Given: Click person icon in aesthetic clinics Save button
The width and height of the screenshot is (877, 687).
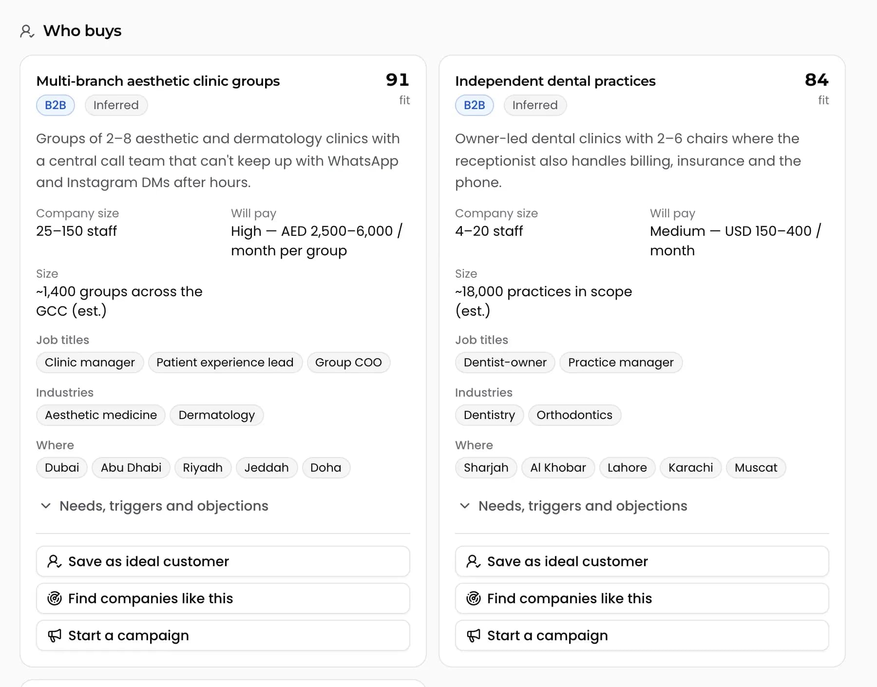Looking at the screenshot, I should point(54,561).
